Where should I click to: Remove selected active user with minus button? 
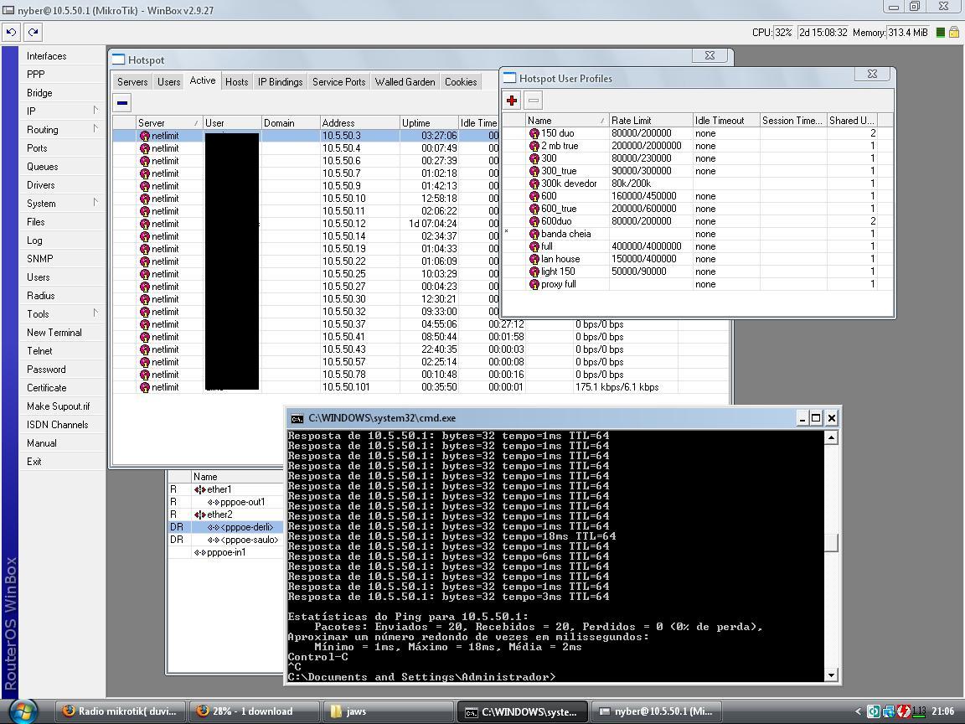122,103
